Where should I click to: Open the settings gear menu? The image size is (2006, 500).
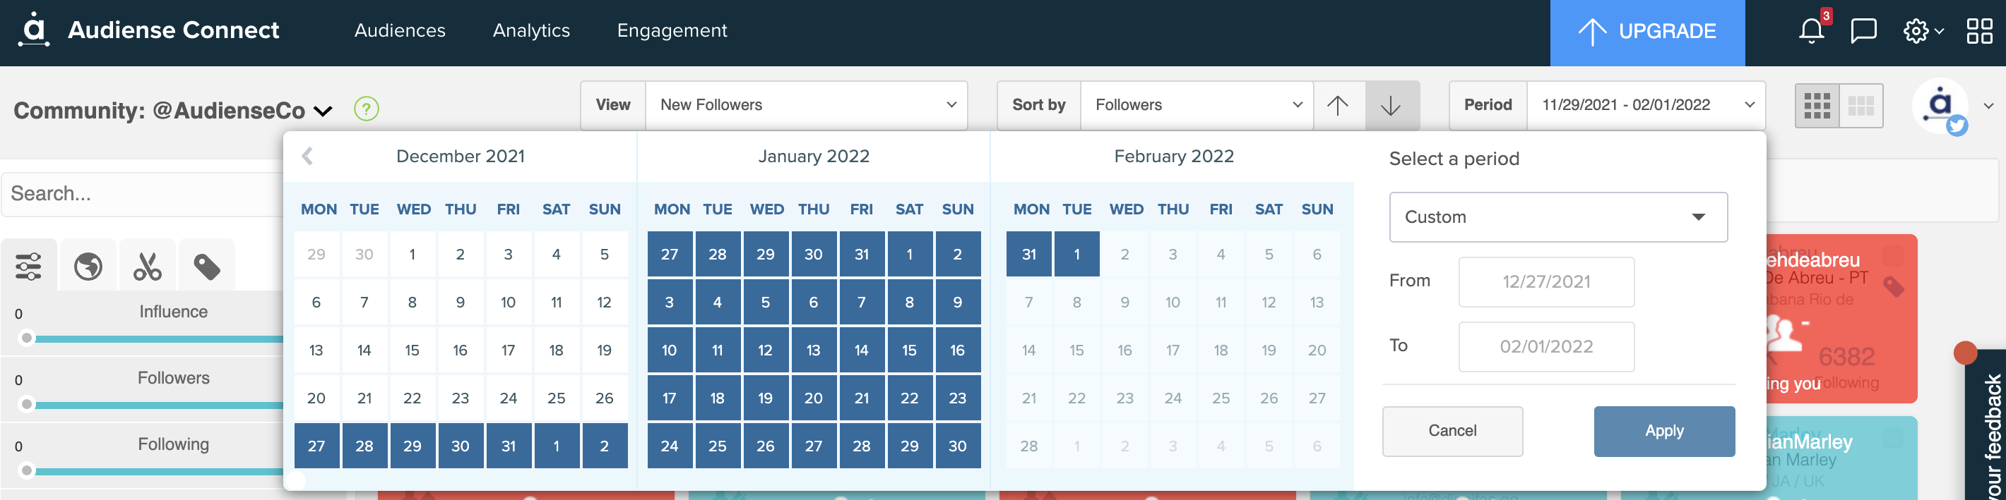point(1916,31)
